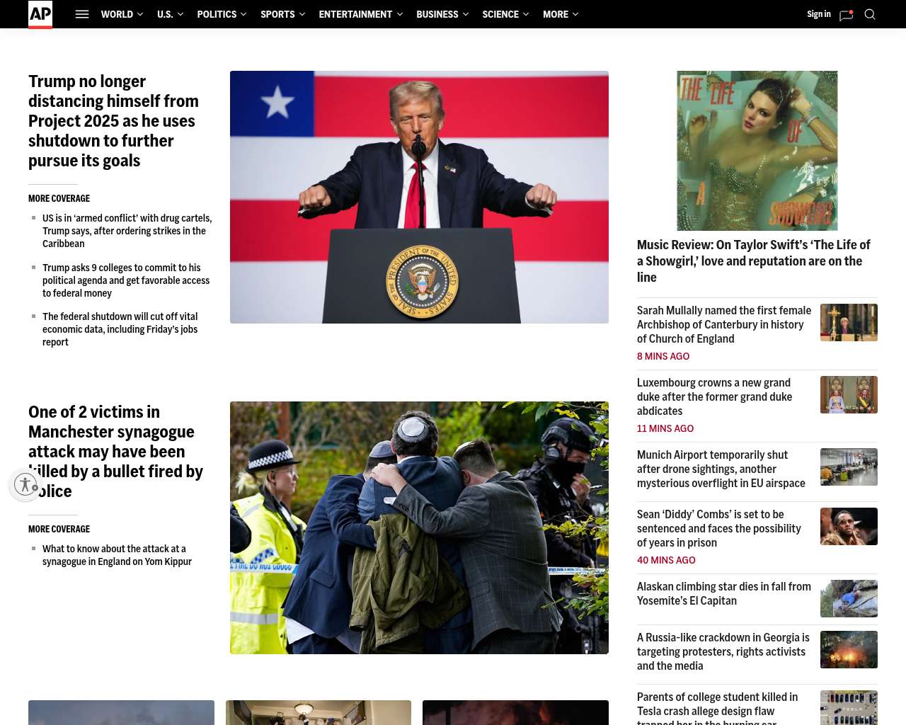Go to the World section
This screenshot has width=906, height=725.
[x=117, y=14]
